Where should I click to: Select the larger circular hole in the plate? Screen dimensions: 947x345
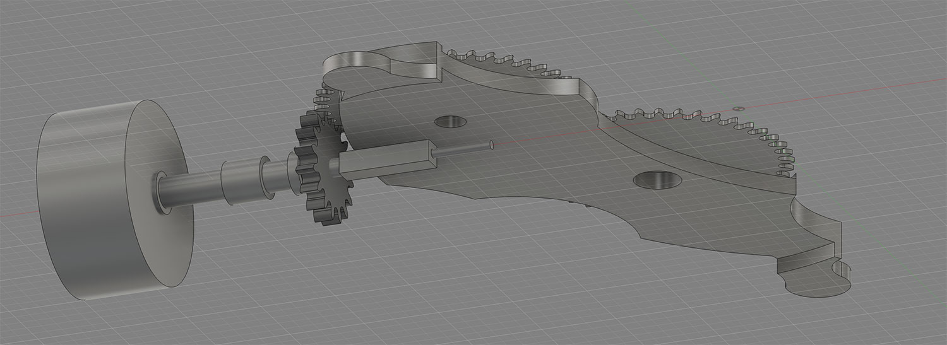click(x=658, y=181)
